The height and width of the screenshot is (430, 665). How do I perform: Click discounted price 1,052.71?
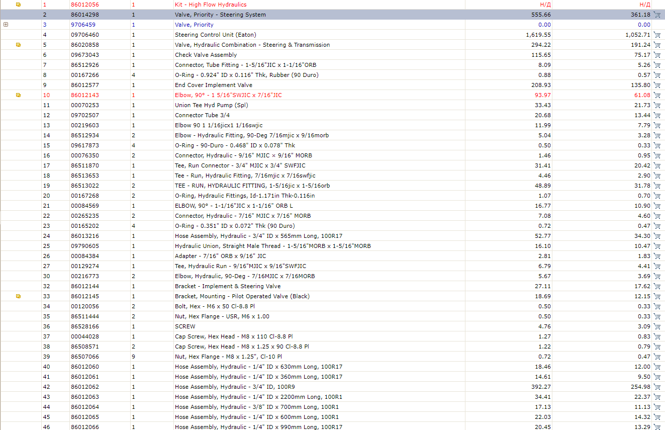pos(638,35)
